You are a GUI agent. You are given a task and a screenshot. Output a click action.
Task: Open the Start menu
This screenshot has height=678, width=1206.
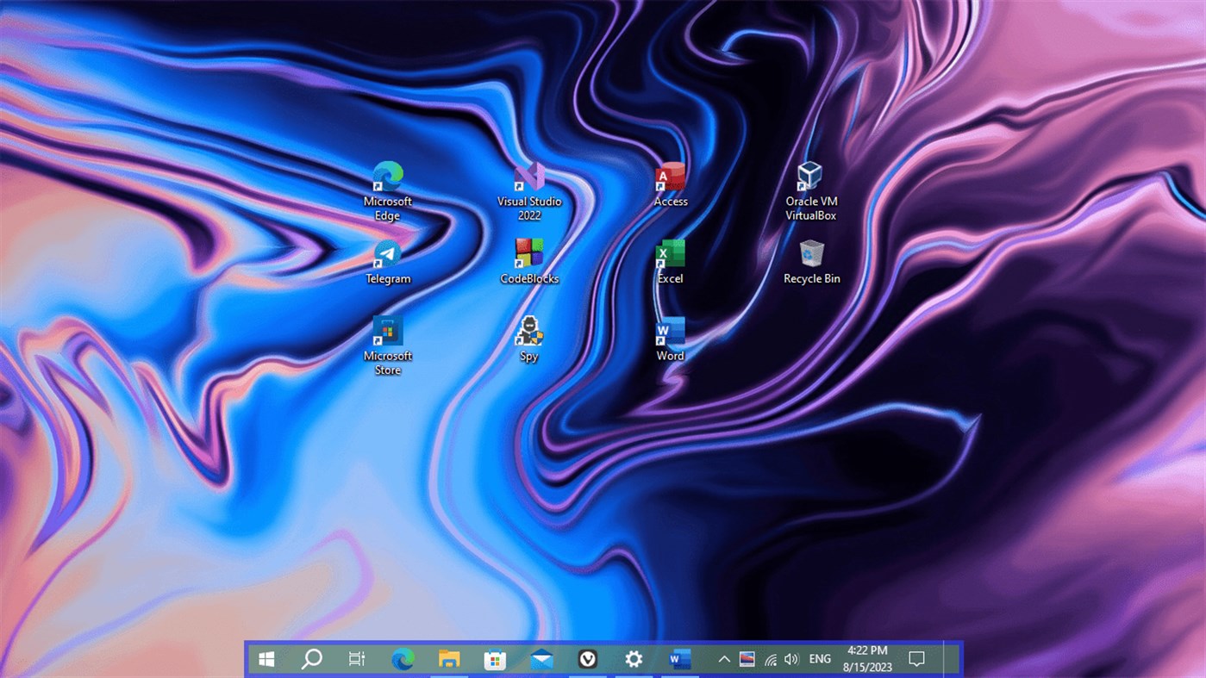(x=266, y=658)
